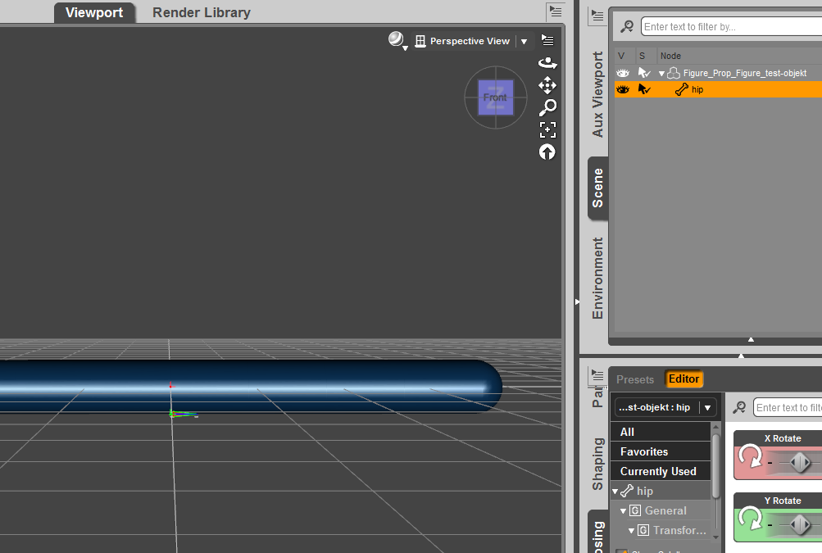
Task: Click the property list vertical scrollbar
Action: click(715, 466)
